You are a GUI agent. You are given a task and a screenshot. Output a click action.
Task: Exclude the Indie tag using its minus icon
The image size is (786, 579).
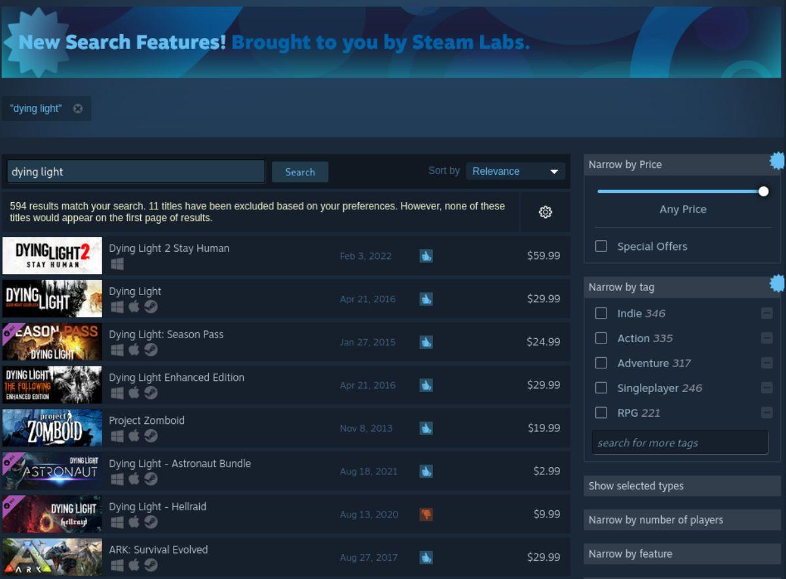pyautogui.click(x=766, y=313)
